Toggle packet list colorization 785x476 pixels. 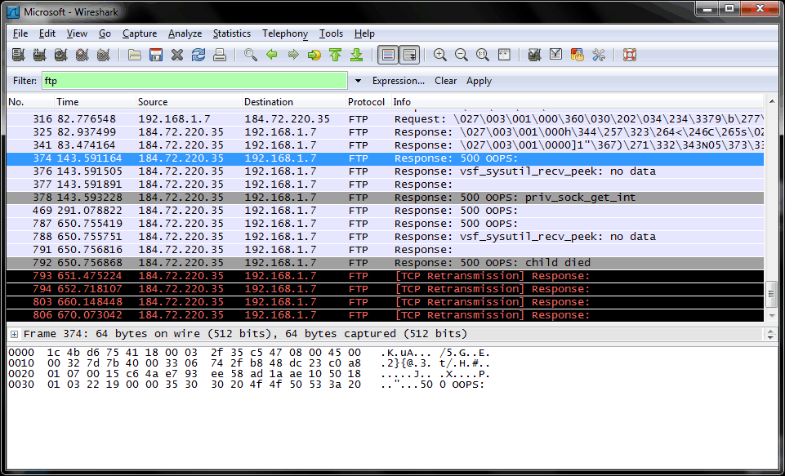[388, 55]
